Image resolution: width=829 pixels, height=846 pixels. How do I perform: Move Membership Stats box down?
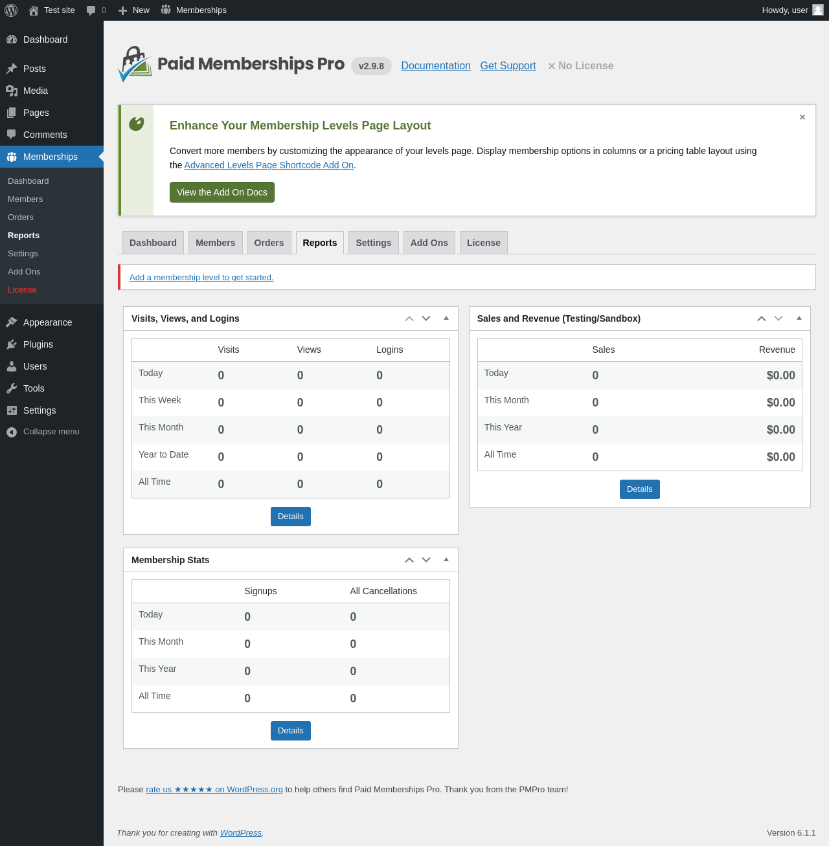(426, 560)
